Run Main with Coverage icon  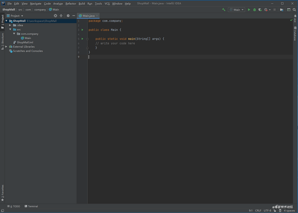point(260,10)
